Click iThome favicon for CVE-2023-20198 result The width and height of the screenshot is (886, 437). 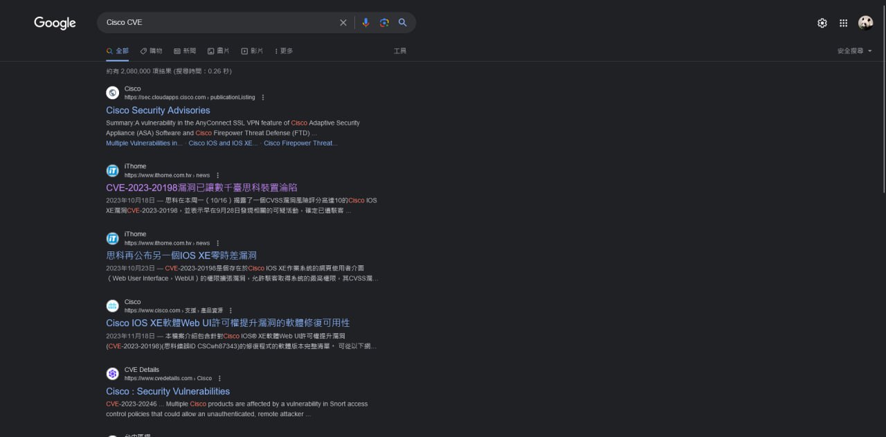[x=113, y=170]
